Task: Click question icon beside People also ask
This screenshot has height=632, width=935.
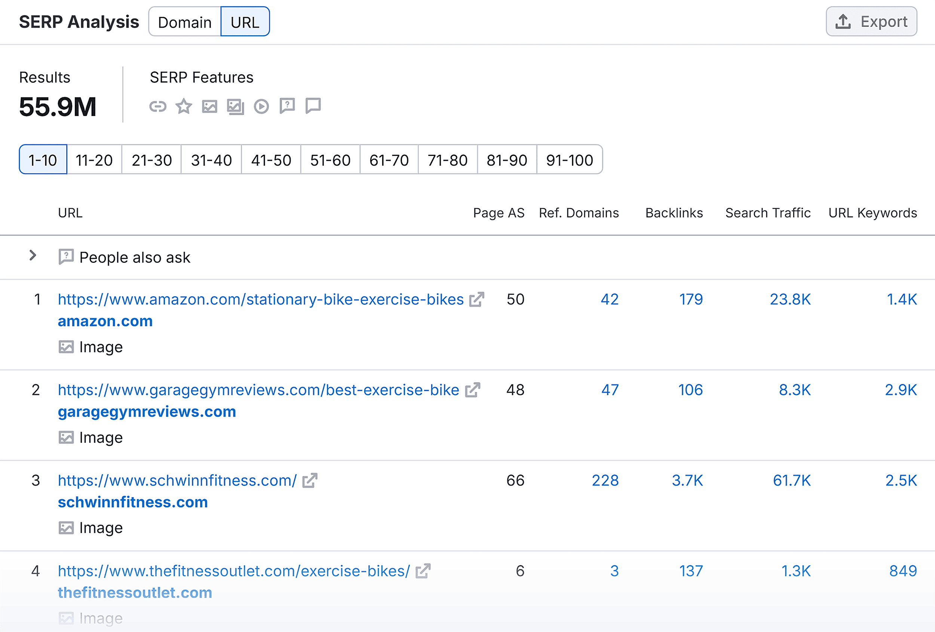Action: [x=66, y=257]
